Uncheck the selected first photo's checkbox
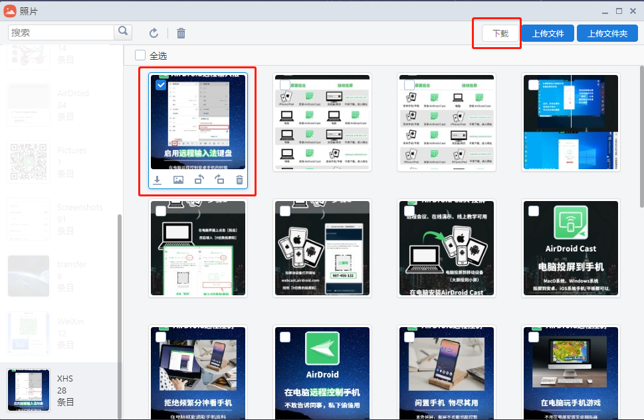Screen dimensions: 644x420 160,84
